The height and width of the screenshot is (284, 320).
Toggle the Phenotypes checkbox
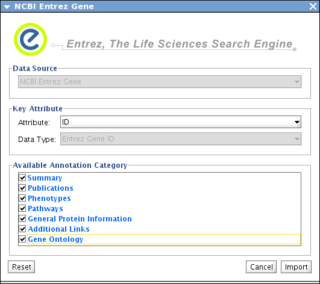[22, 198]
